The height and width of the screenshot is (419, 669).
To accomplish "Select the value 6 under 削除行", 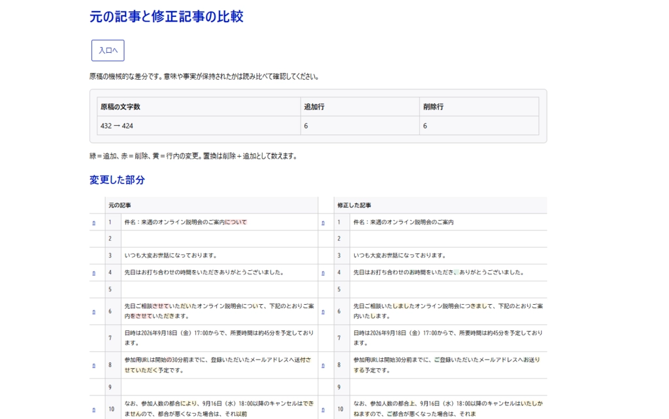I will pos(479,126).
